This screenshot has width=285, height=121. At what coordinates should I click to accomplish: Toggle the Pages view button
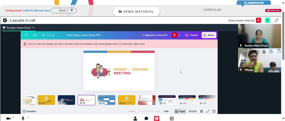(180, 111)
